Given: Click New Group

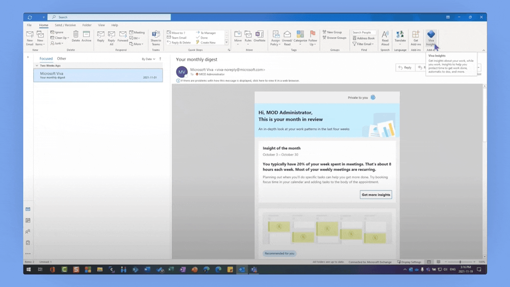Looking at the screenshot, I should click(x=332, y=32).
